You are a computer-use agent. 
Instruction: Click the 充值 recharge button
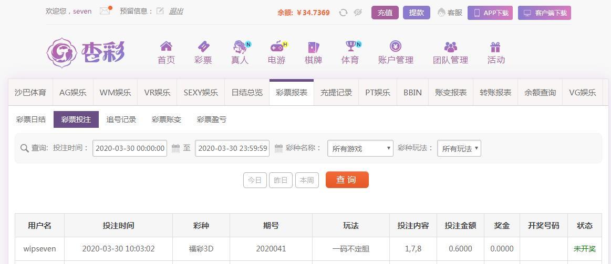385,13
